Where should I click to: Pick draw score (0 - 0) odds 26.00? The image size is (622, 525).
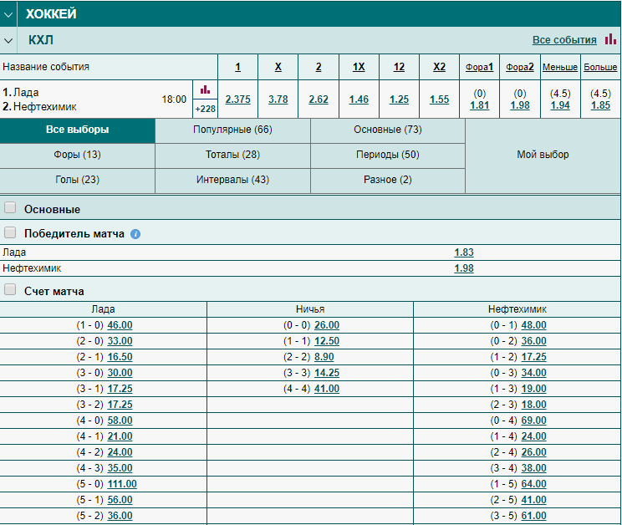[x=327, y=325]
